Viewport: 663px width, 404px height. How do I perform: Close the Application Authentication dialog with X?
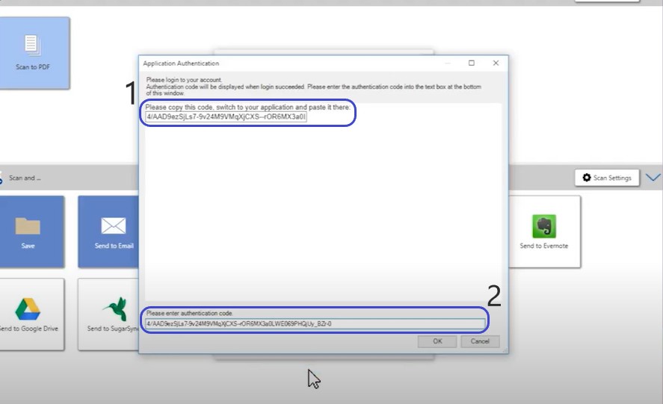pos(496,63)
